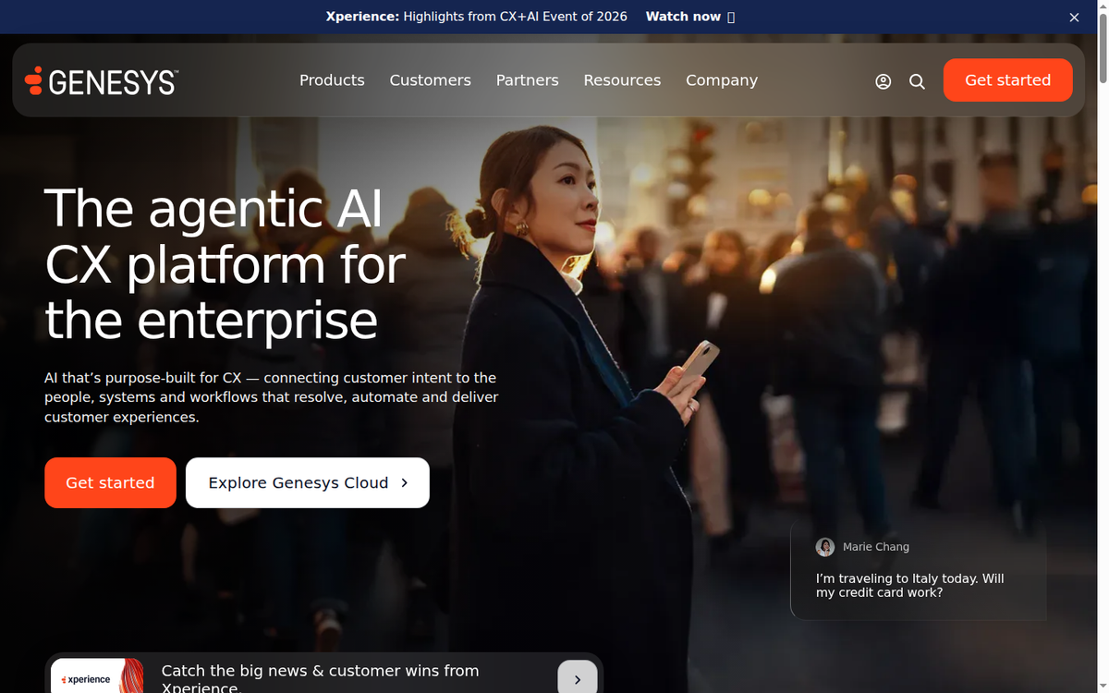Click the Genesys logo
Image resolution: width=1109 pixels, height=693 pixels.
click(102, 81)
